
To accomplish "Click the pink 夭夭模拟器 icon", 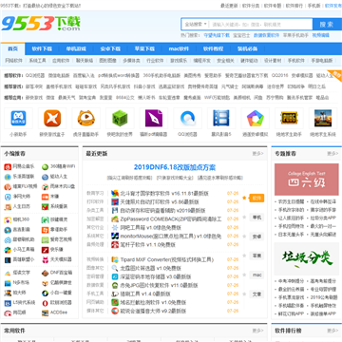I will (x=46, y=259).
